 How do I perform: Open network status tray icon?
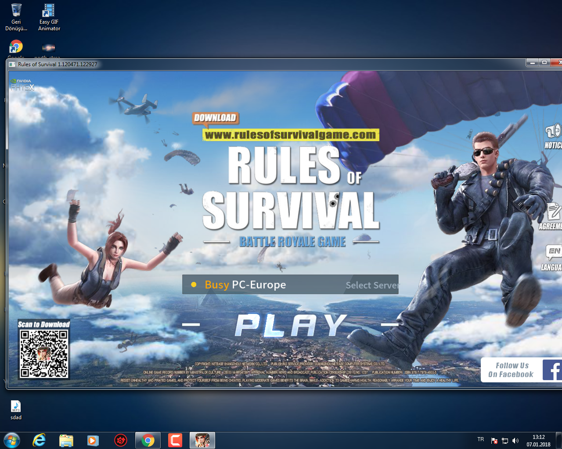click(x=505, y=441)
